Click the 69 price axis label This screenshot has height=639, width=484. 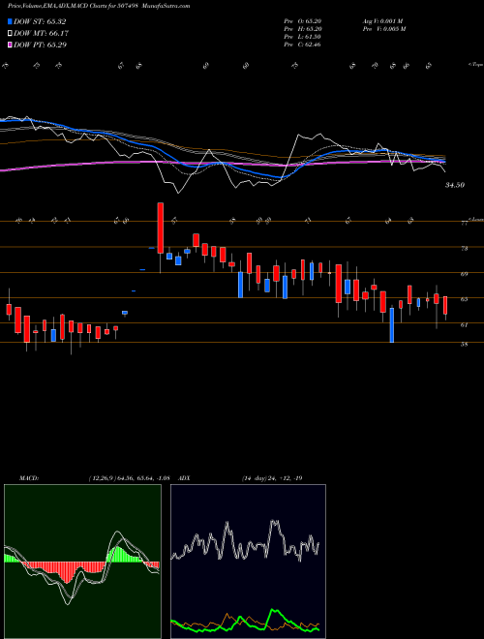point(464,274)
